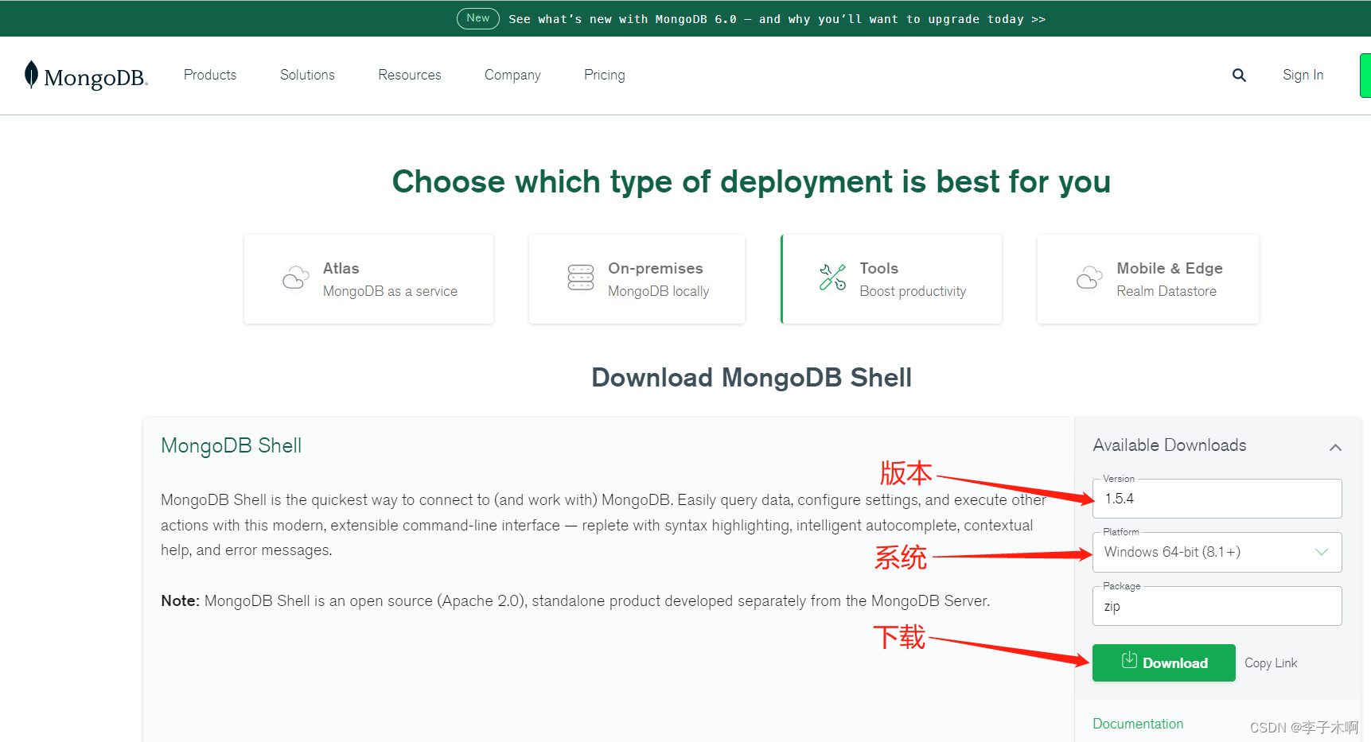Viewport: 1371px width, 742px height.
Task: Open the search magnifier icon
Action: click(1239, 75)
